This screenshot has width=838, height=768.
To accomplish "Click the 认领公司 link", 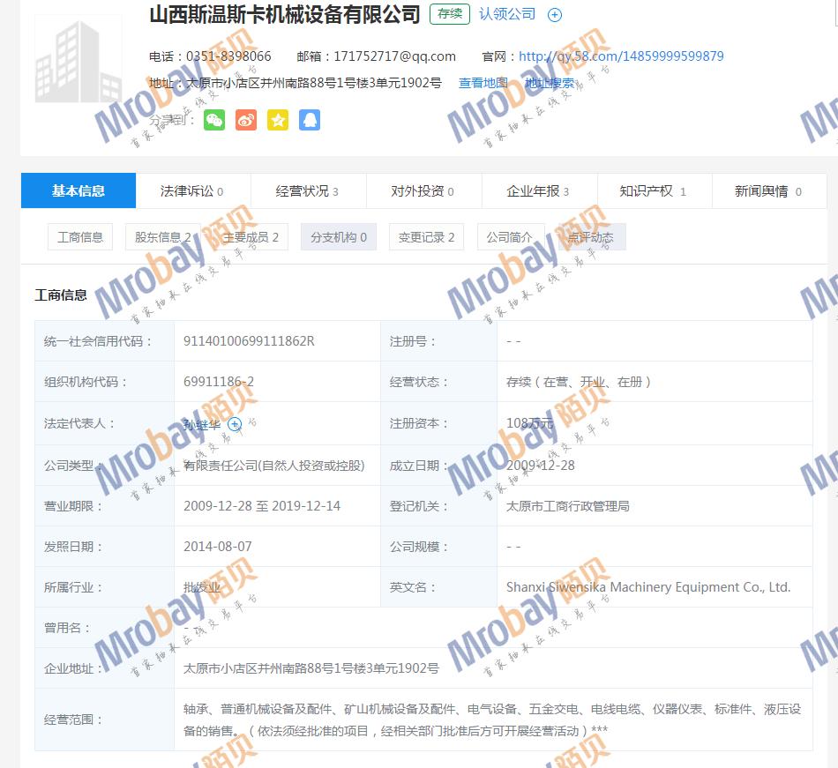I will (507, 14).
